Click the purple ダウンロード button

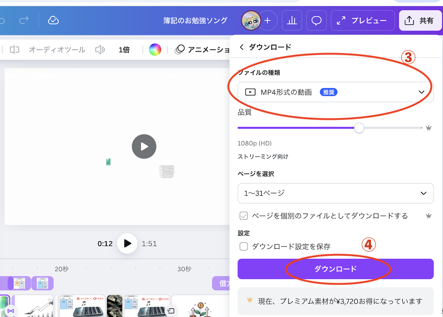point(335,269)
